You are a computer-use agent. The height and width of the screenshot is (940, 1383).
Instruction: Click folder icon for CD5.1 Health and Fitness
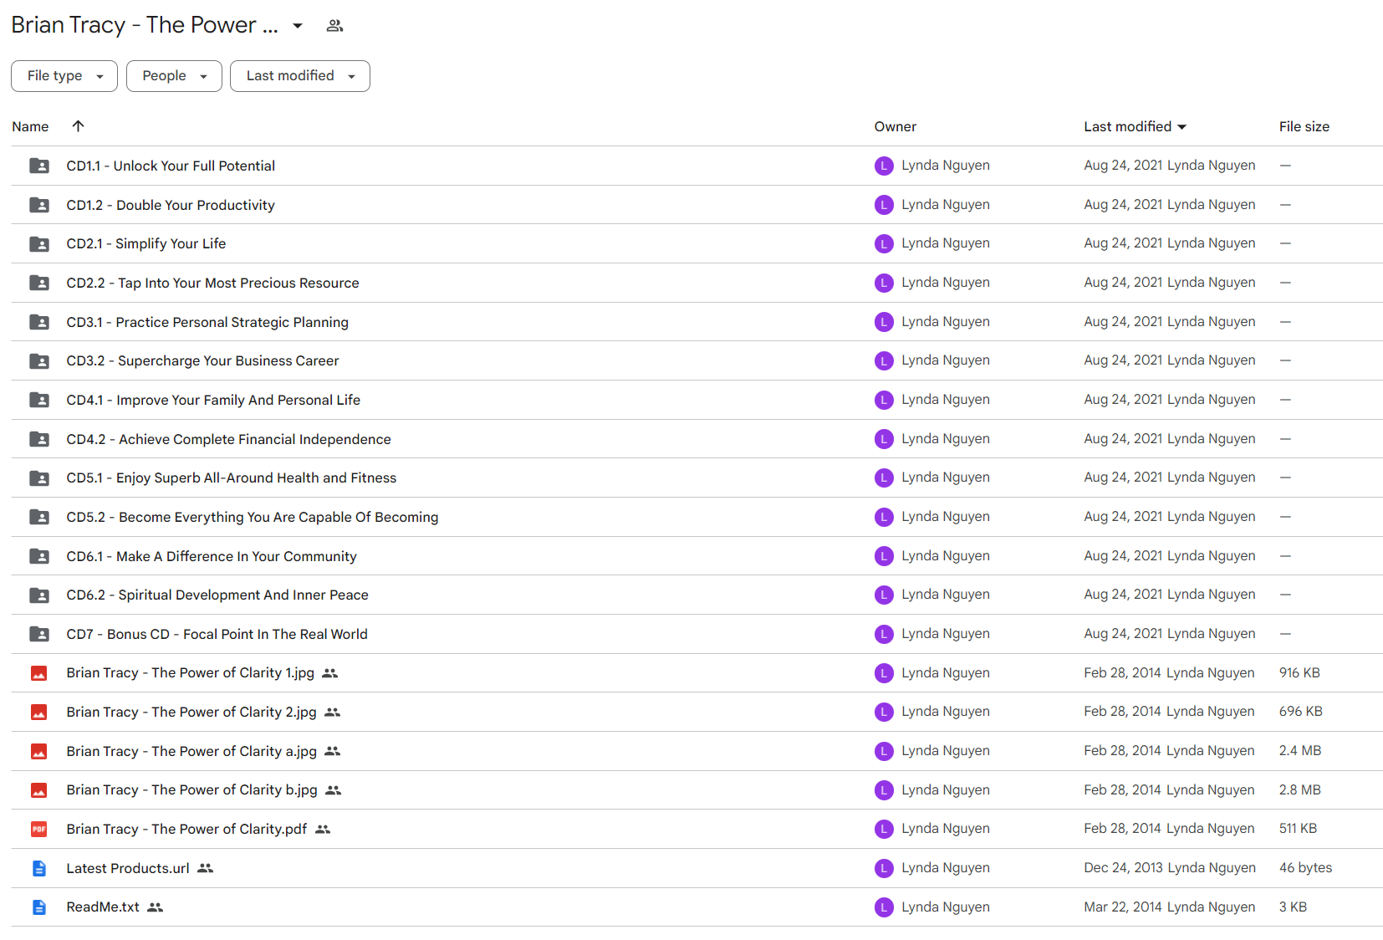[39, 478]
